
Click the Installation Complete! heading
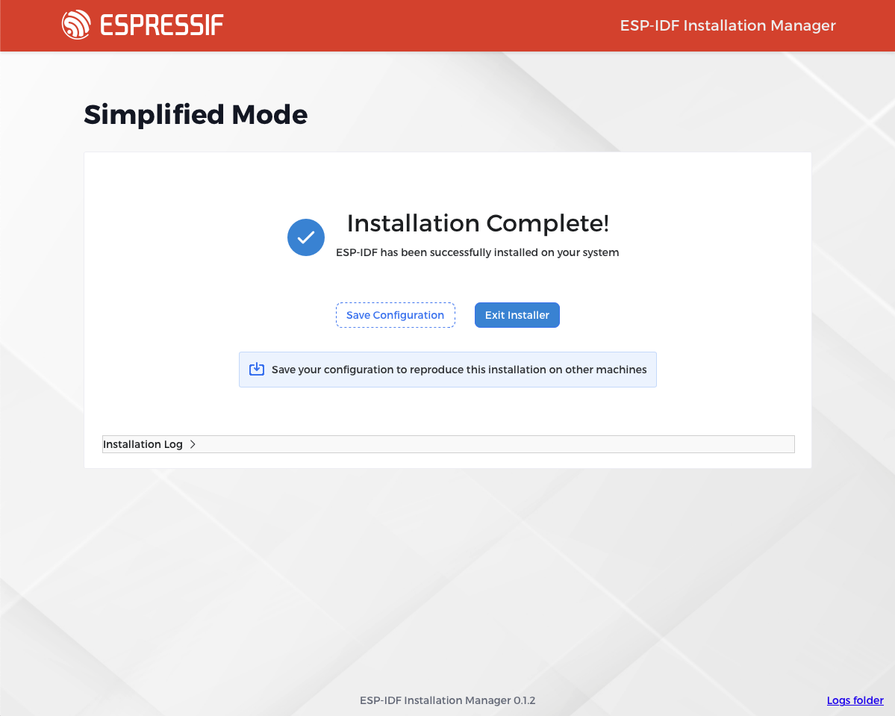[478, 223]
